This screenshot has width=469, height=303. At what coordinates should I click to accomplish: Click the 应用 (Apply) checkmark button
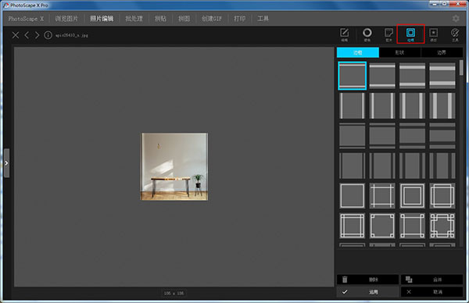tap(367, 292)
